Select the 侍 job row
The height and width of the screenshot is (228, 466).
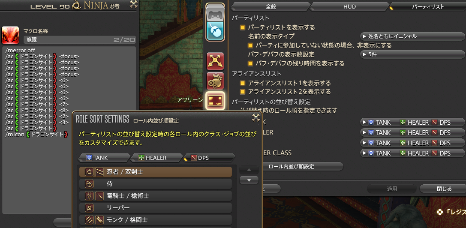pos(156,184)
